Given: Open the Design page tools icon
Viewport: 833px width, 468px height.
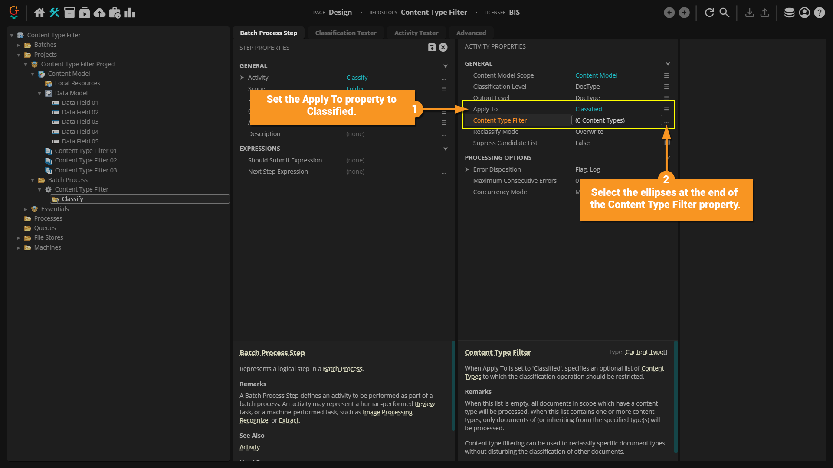Looking at the screenshot, I should (x=54, y=13).
